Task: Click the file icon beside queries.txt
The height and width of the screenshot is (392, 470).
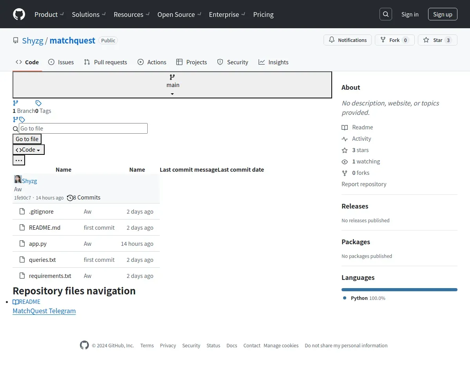Action: 22,260
